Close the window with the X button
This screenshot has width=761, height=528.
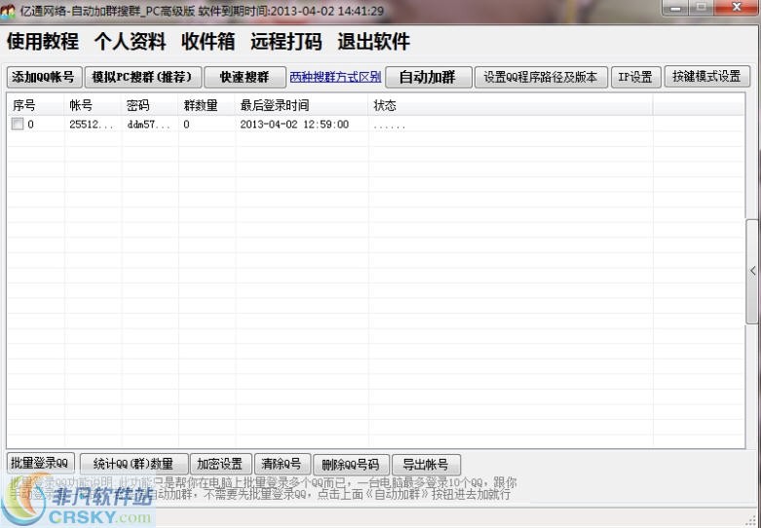(737, 7)
